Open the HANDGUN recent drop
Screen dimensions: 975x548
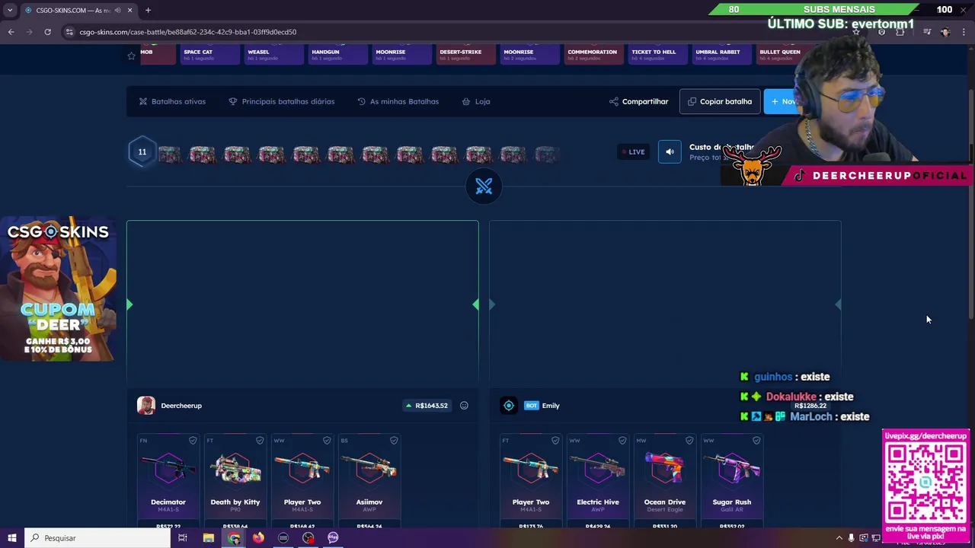(x=337, y=55)
